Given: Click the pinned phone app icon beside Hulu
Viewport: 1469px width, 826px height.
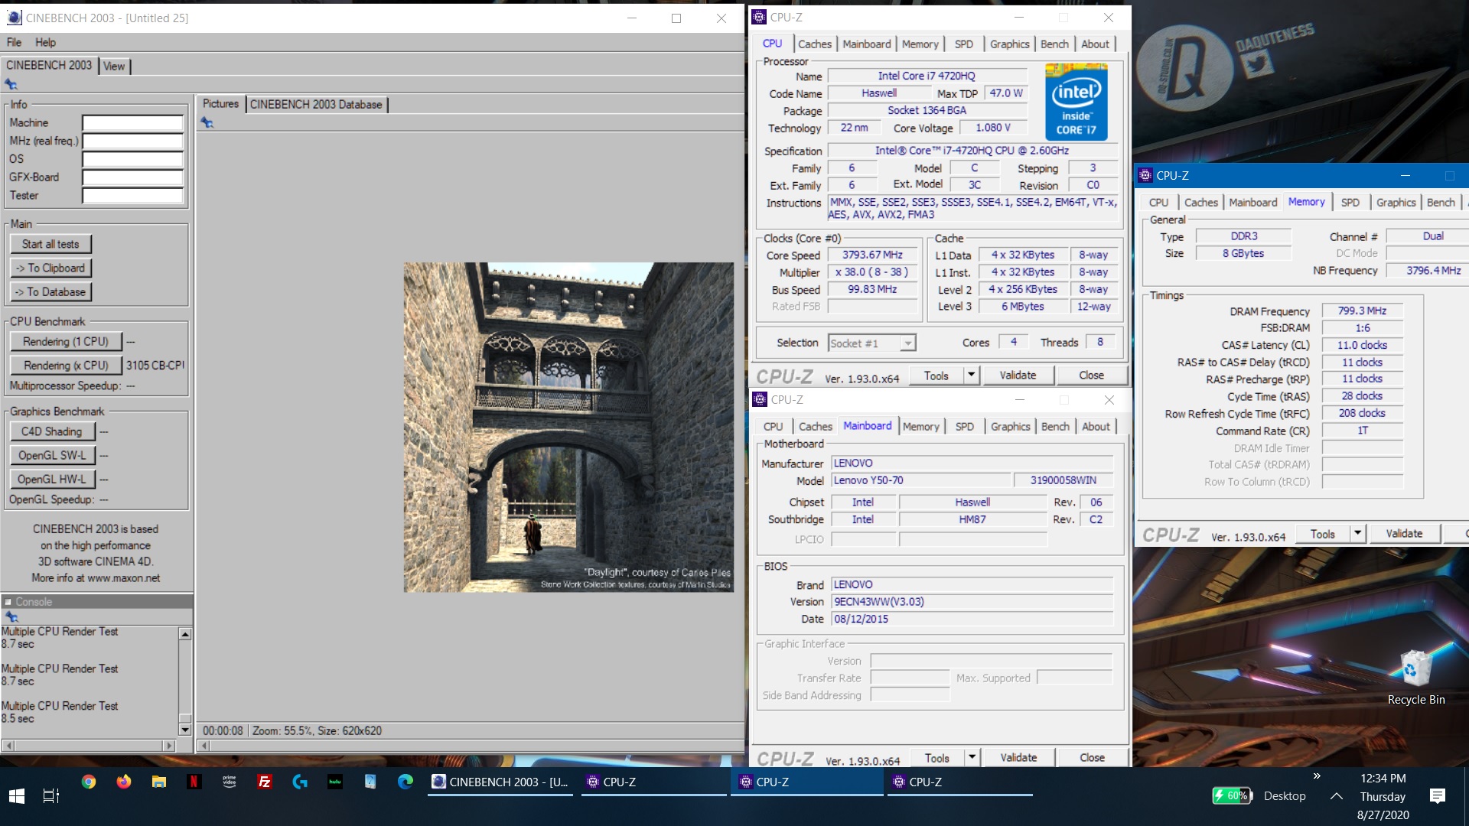Looking at the screenshot, I should coord(370,782).
